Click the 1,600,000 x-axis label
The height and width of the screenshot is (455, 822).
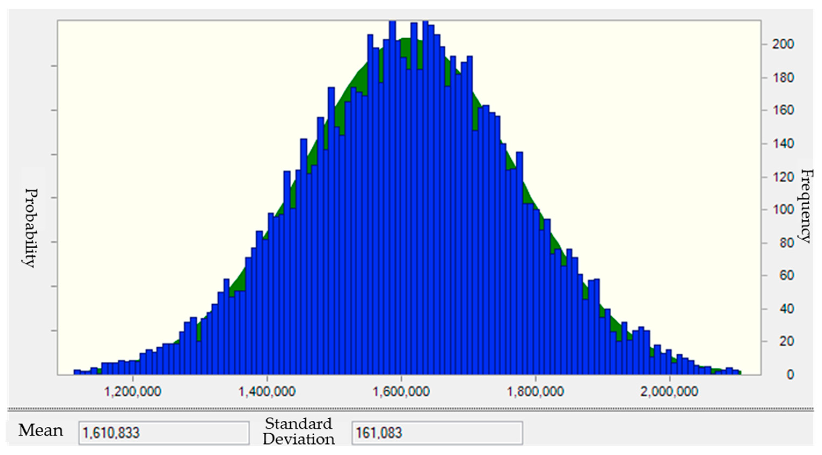point(401,391)
